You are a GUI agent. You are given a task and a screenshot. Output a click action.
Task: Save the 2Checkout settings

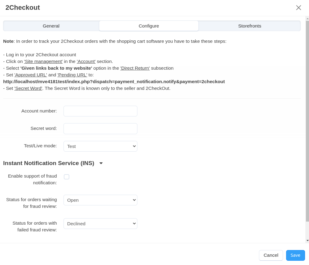point(295,255)
